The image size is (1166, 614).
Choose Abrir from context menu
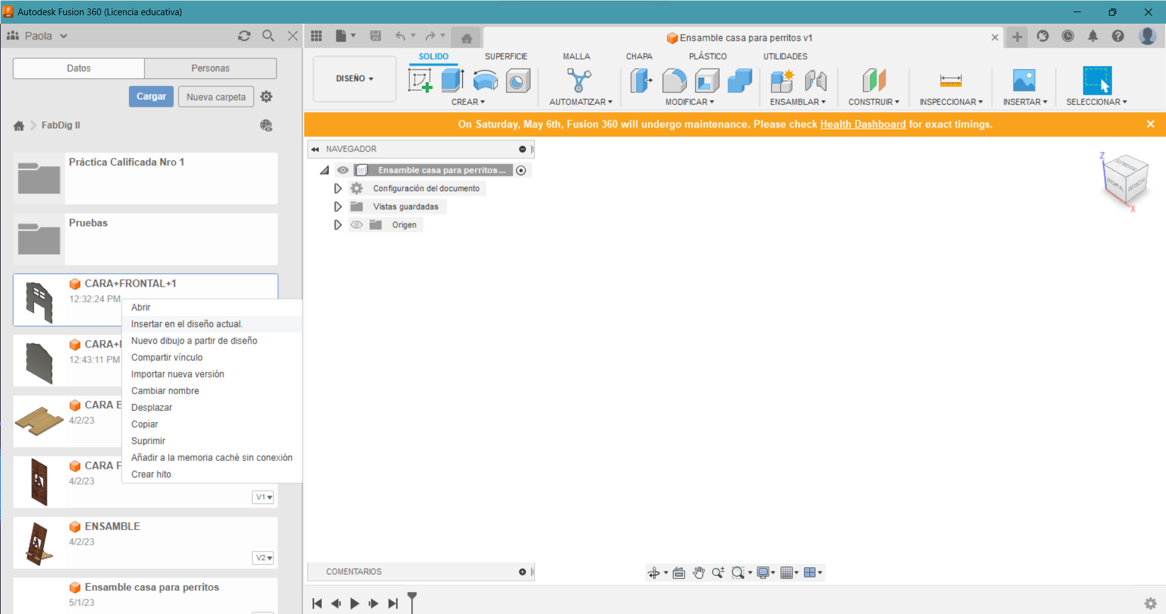point(212,307)
